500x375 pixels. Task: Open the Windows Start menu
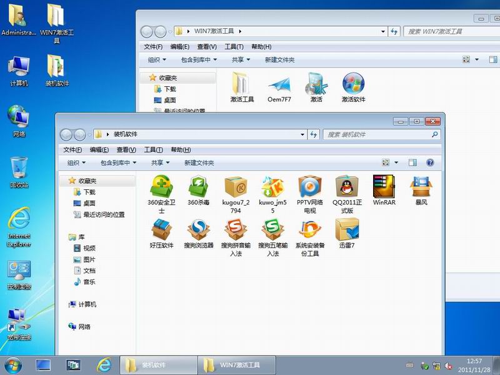point(12,366)
